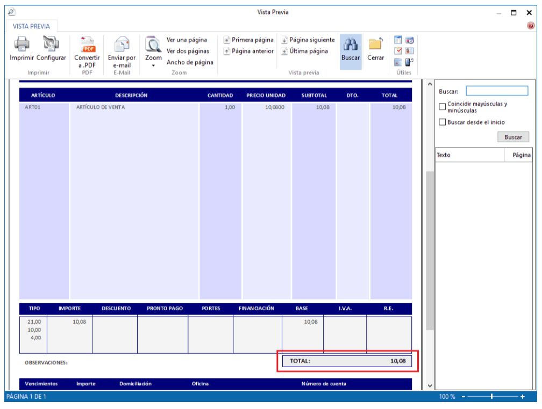
Task: Expand the Zoom dropdown arrow
Action: (x=153, y=66)
